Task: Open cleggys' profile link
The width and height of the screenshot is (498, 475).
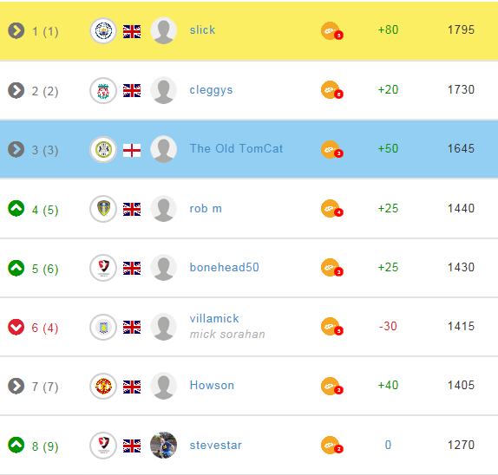Action: [211, 90]
